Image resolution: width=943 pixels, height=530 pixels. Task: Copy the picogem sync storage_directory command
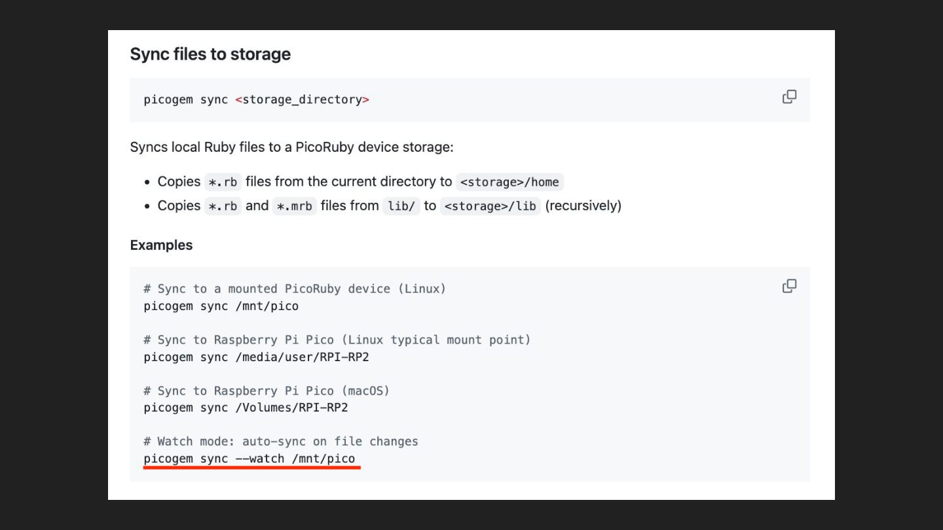click(789, 97)
